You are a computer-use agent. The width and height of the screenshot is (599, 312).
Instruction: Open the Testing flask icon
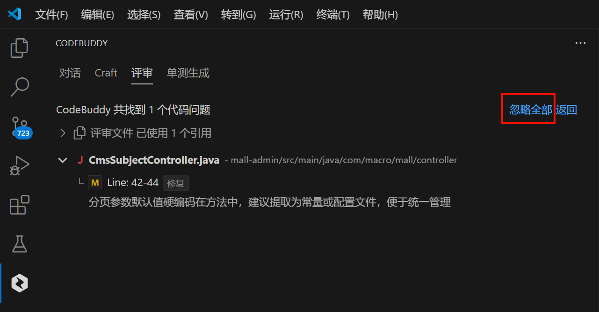(x=19, y=244)
